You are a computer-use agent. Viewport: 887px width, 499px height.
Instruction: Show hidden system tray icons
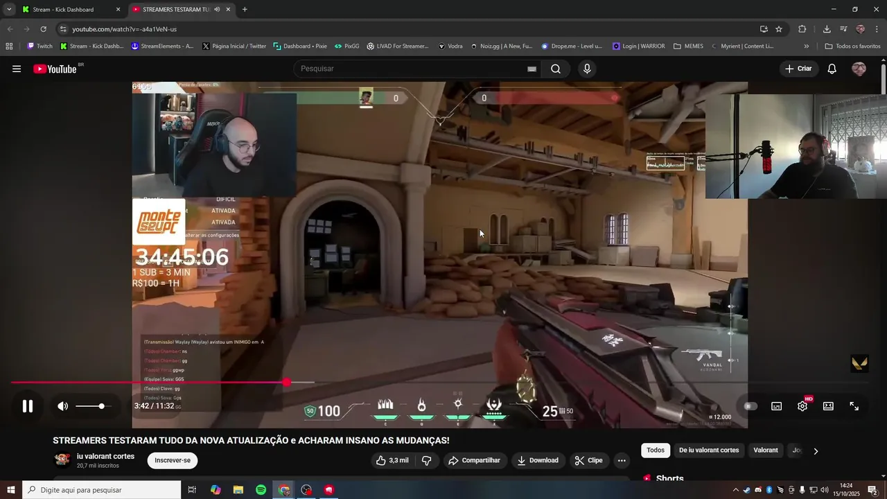[x=737, y=490]
